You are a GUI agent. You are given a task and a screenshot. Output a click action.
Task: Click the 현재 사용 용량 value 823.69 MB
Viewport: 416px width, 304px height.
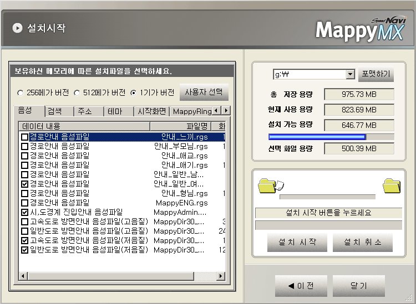coord(359,110)
